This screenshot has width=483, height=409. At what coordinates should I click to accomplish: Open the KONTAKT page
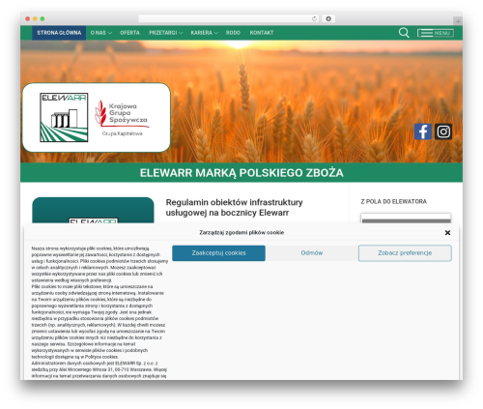click(x=262, y=33)
